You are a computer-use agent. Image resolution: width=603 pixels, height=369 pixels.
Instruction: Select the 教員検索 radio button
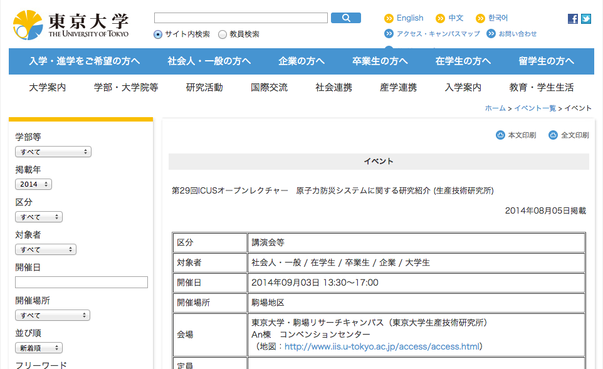[x=223, y=34]
